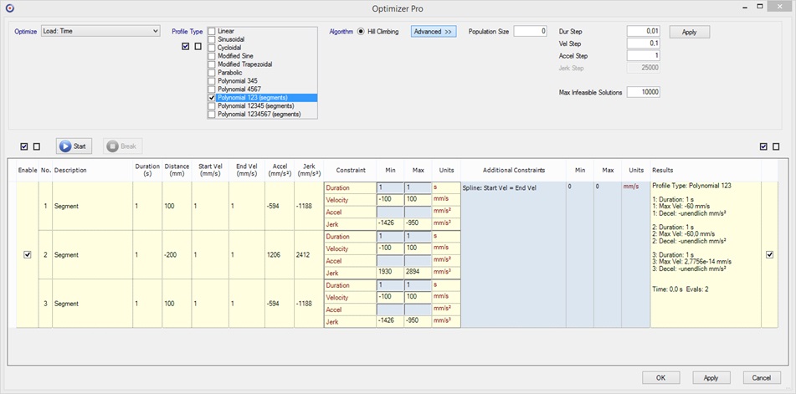Click the uncheck-all icon beside Profile Type
796x394 pixels.
[198, 47]
